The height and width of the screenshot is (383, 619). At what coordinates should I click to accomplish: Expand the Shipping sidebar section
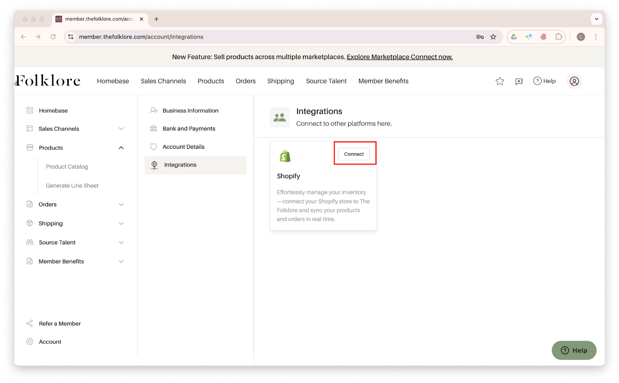[x=121, y=223]
